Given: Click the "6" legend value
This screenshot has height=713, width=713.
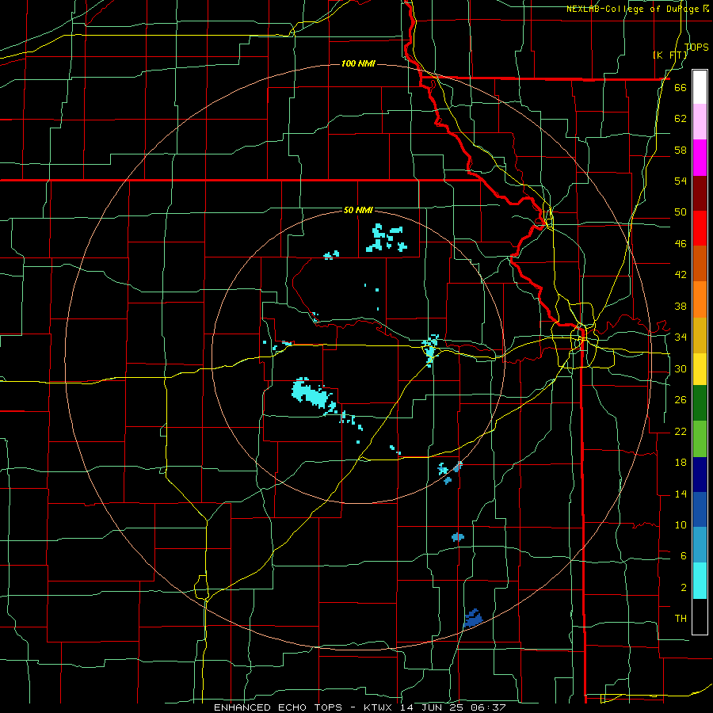Looking at the screenshot, I should coord(683,556).
